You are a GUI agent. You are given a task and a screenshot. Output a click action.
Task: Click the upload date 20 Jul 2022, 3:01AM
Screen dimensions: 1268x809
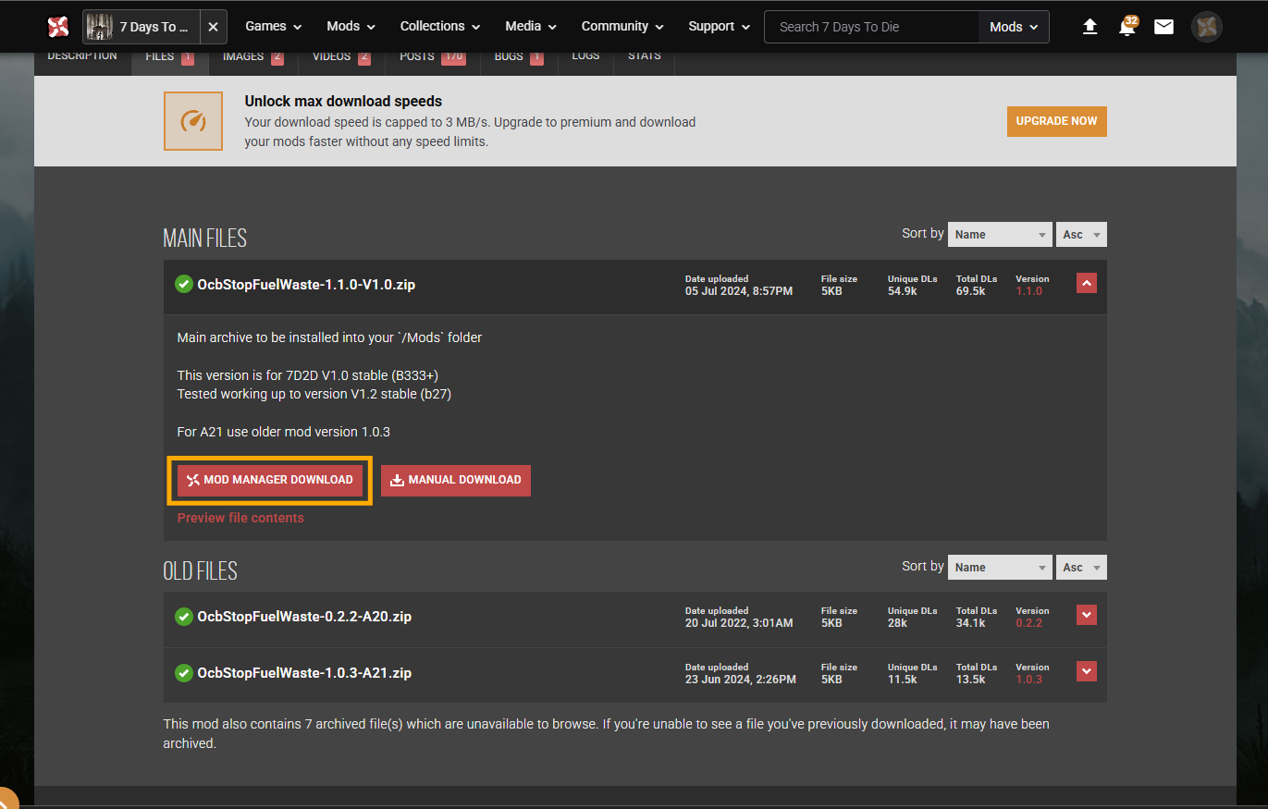pyautogui.click(x=739, y=623)
